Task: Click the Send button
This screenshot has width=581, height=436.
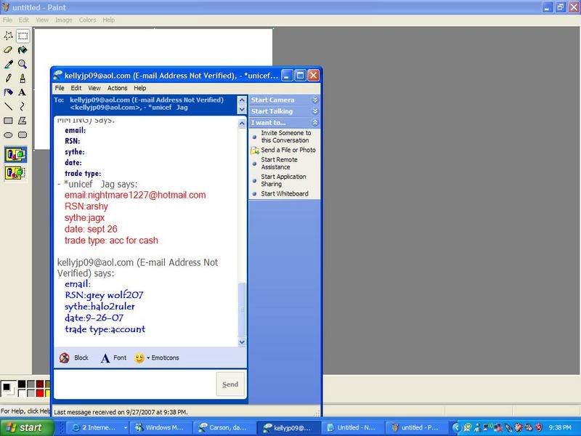Action: point(230,384)
